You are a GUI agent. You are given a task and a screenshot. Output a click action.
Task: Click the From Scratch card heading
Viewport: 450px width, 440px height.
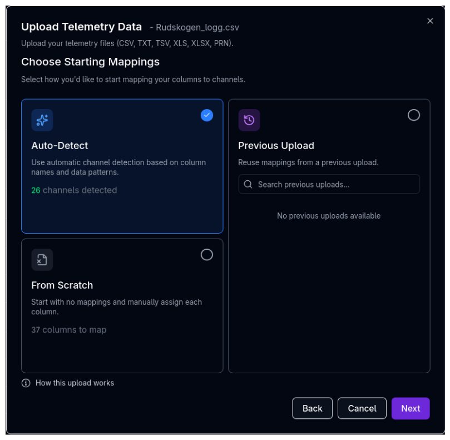[x=62, y=285]
